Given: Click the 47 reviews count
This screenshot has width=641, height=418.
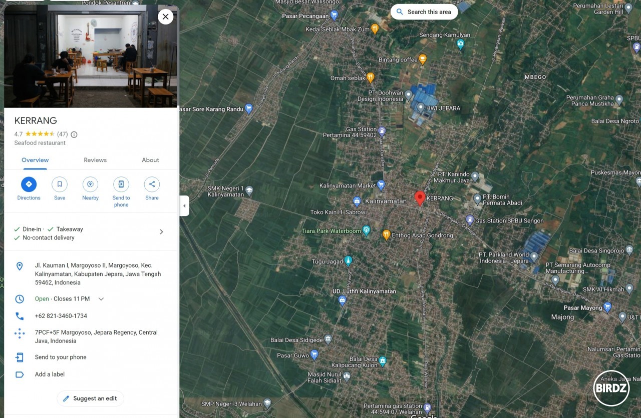Looking at the screenshot, I should 62,134.
